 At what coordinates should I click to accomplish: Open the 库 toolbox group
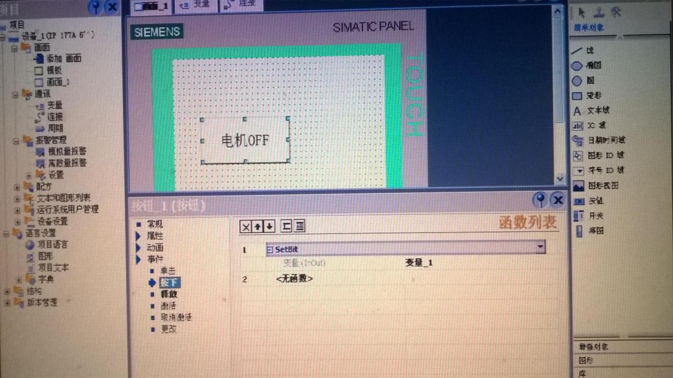[583, 373]
